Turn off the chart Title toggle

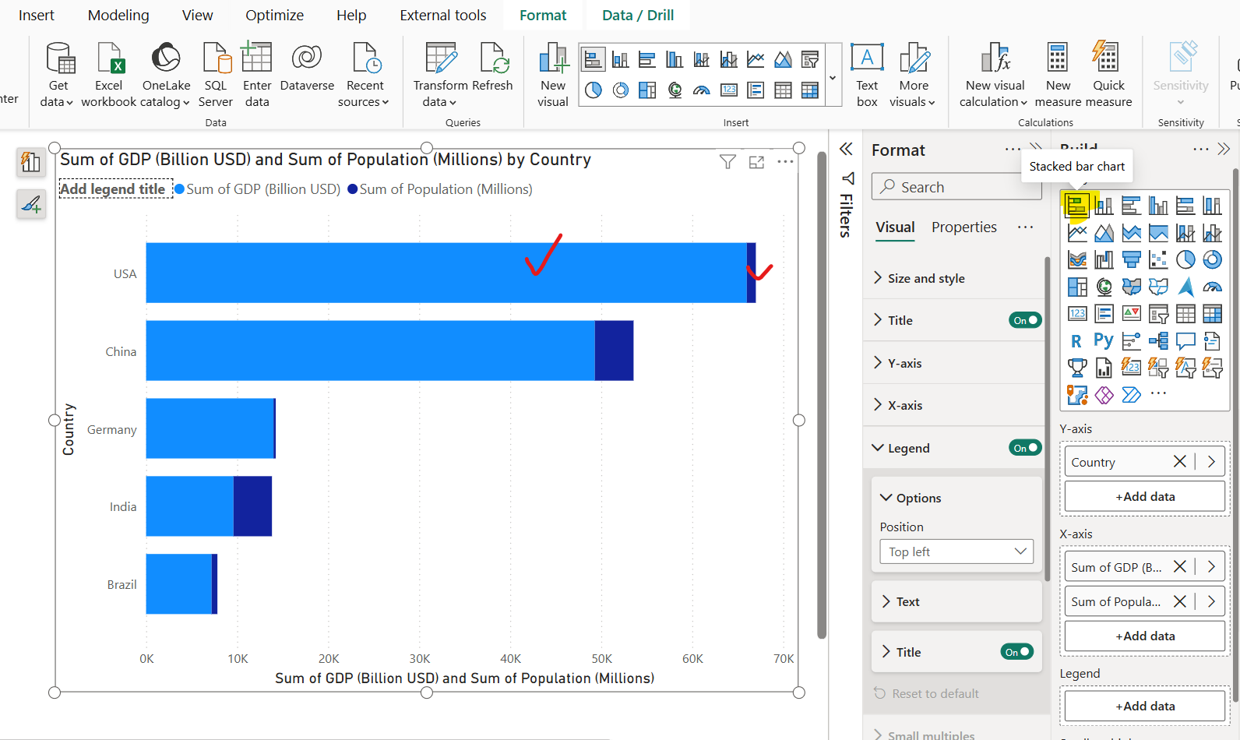(1024, 320)
